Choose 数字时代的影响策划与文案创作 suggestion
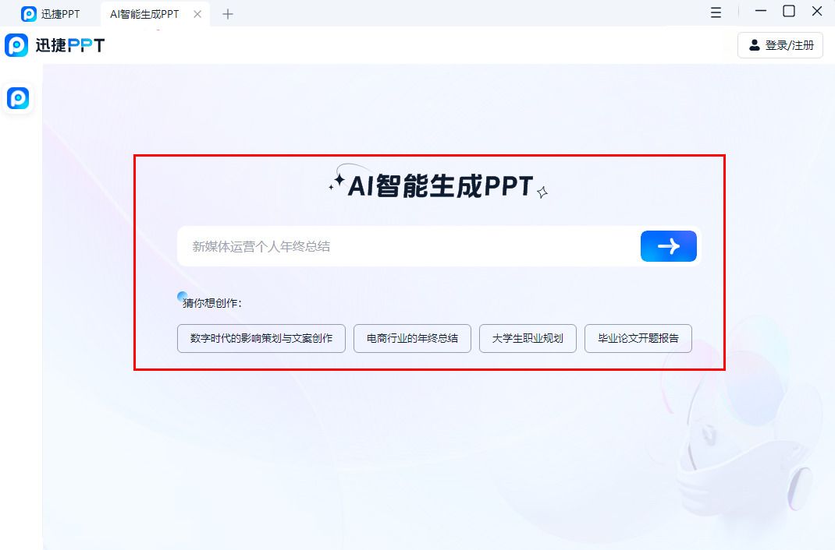Screen dimensions: 835x550 coord(261,339)
